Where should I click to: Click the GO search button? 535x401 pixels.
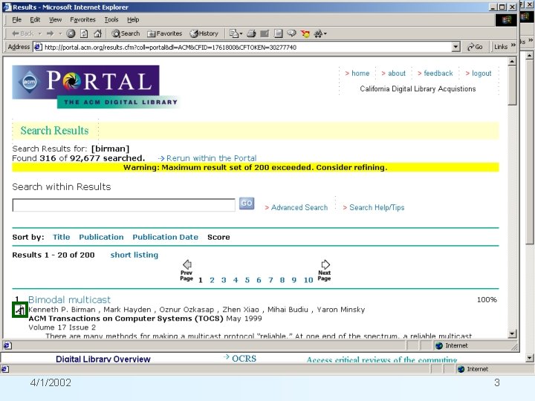click(247, 203)
